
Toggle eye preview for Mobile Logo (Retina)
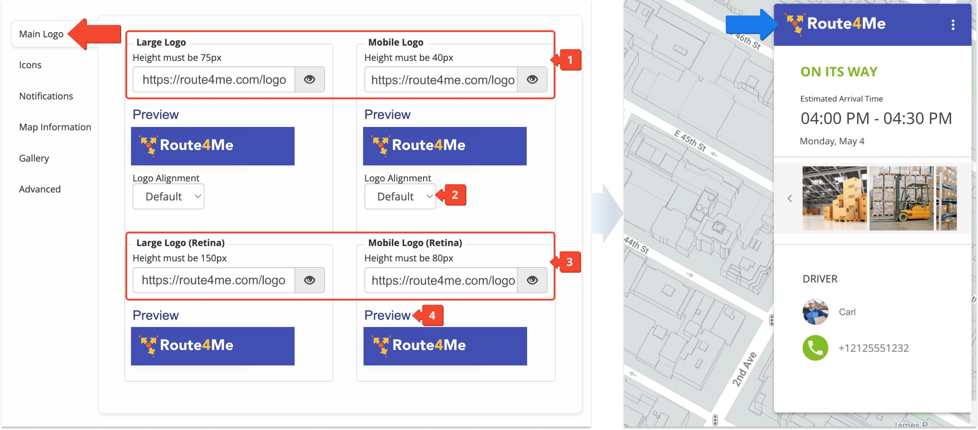coord(532,280)
